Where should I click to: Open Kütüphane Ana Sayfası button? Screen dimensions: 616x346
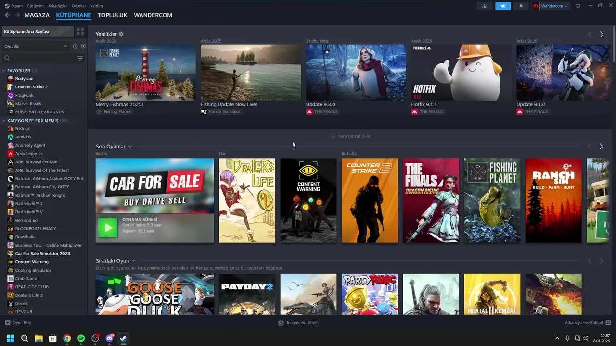(x=38, y=31)
